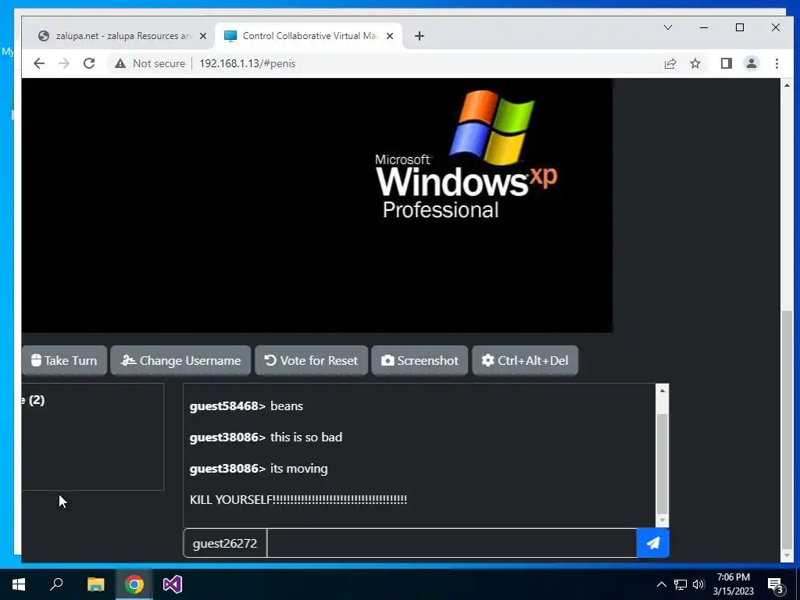Click the chat scroll up arrow
The width and height of the screenshot is (800, 600).
pos(662,391)
